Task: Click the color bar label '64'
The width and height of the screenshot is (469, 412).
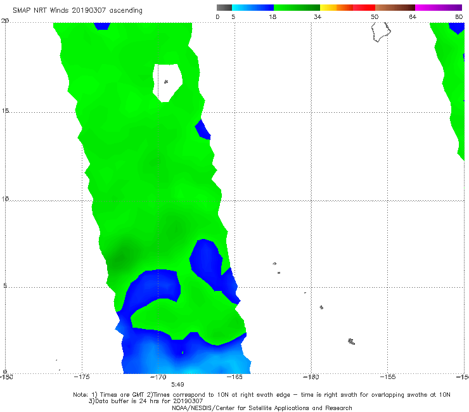Action: [x=413, y=16]
